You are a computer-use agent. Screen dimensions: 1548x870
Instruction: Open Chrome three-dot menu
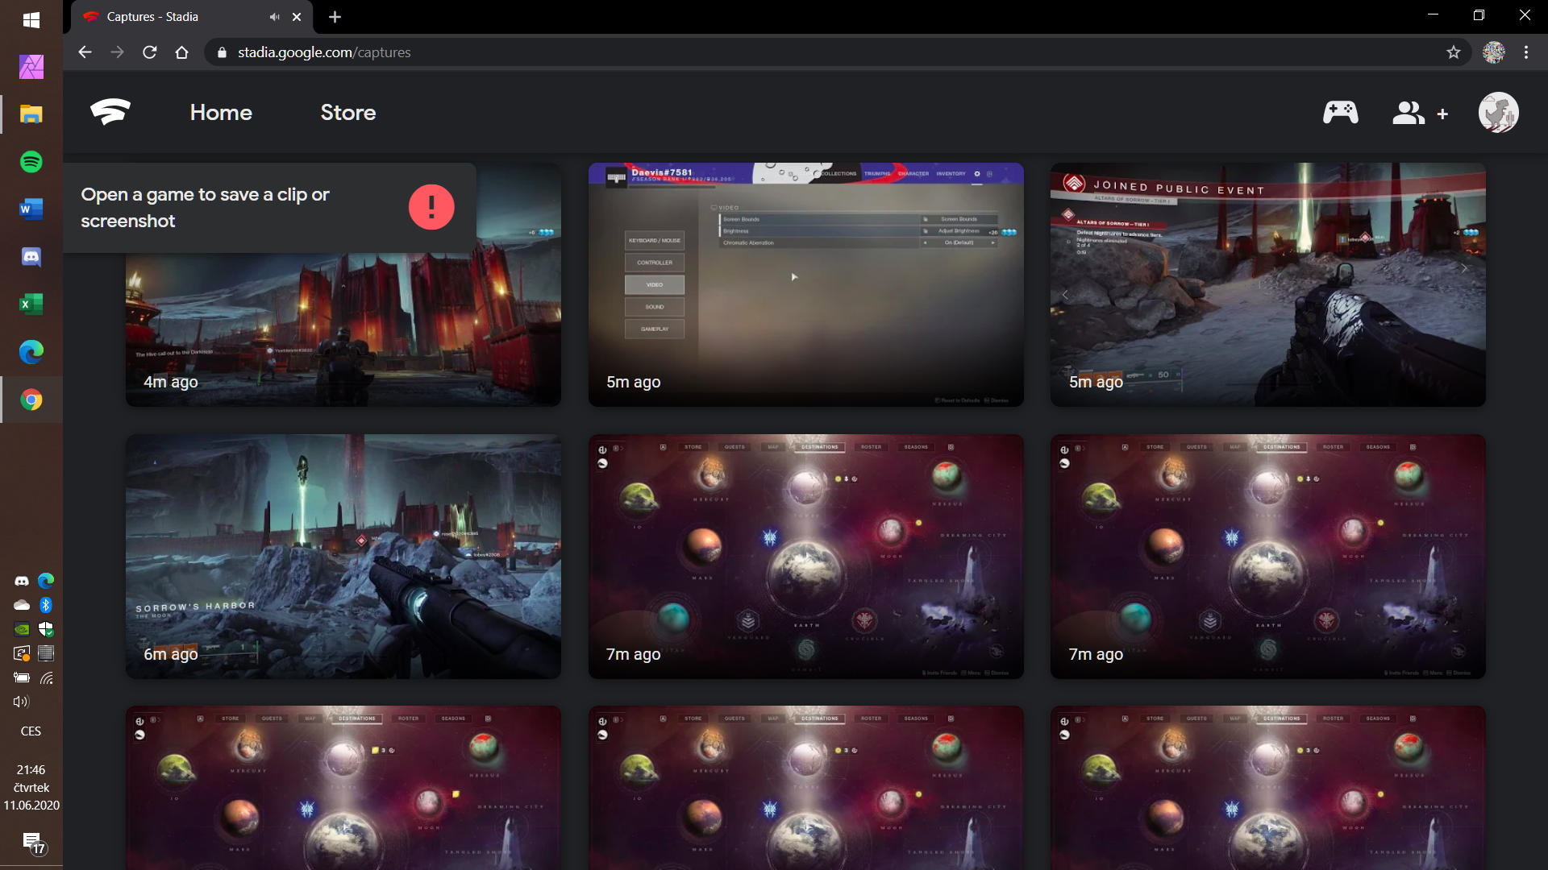pos(1526,52)
